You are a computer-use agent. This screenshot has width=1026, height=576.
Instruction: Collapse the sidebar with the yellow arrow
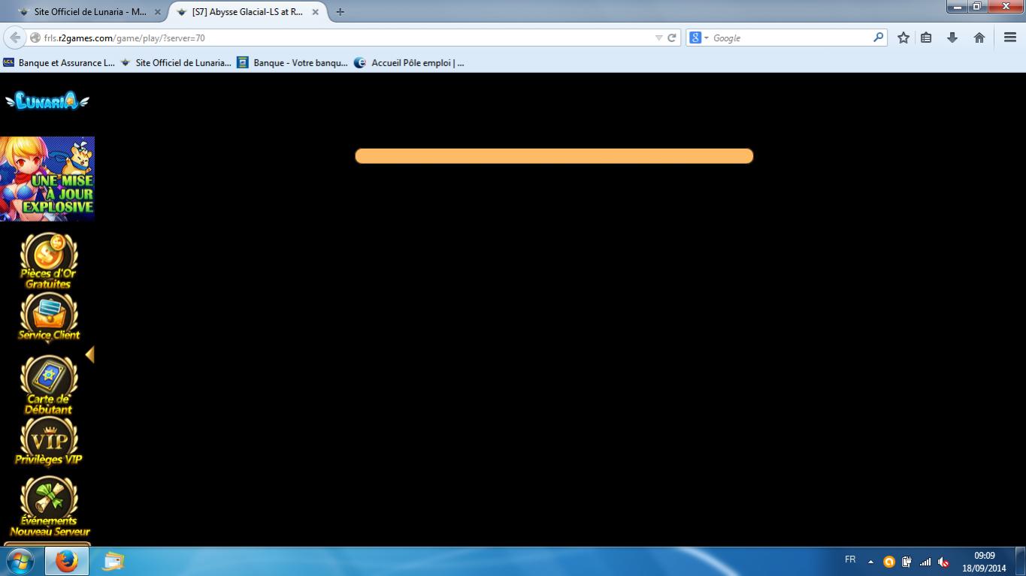(89, 354)
